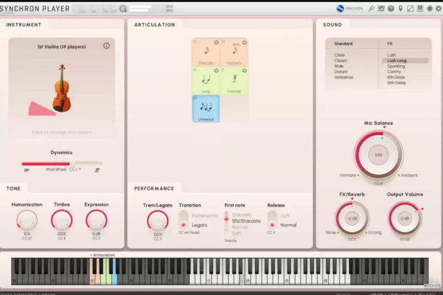Open the help question mark icon
This screenshot has height=295, width=443.
click(x=391, y=8)
